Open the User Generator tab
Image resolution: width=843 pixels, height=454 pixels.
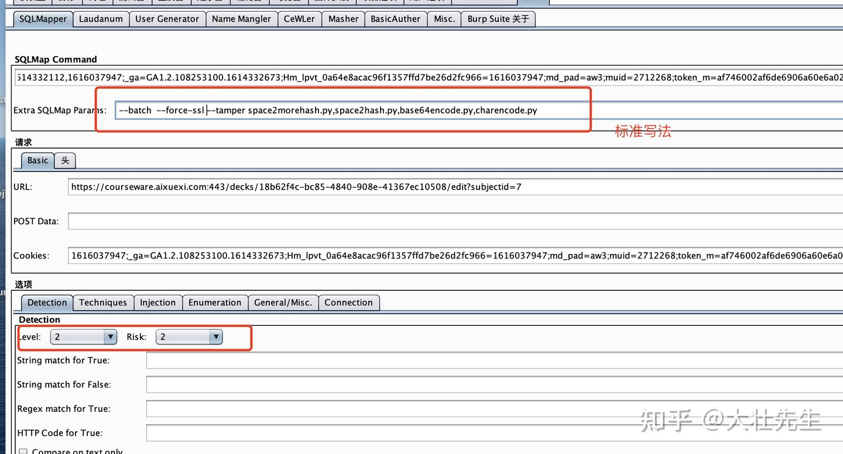[x=167, y=18]
